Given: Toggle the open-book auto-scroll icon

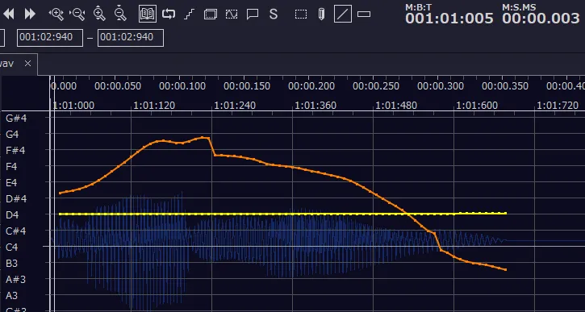Looking at the screenshot, I should pos(148,15).
